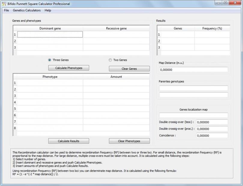Minimize the Bifido calculator window
The width and height of the screenshot is (243, 186).
point(218,3)
